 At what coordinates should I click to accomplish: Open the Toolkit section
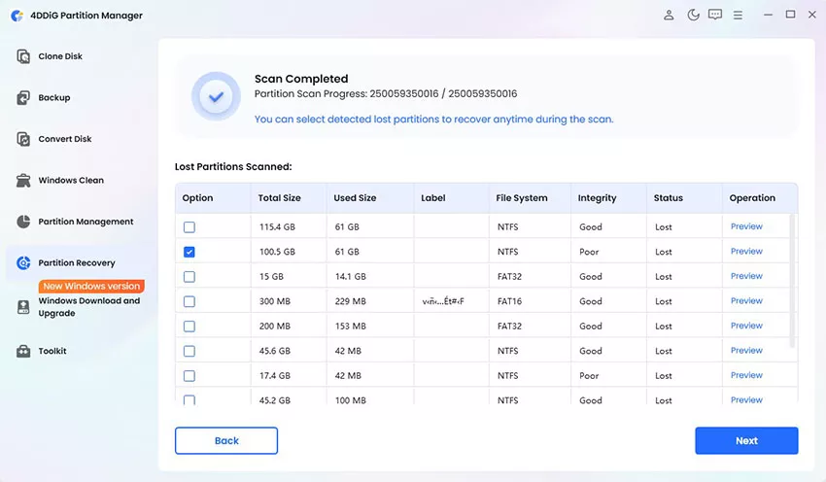(x=52, y=351)
